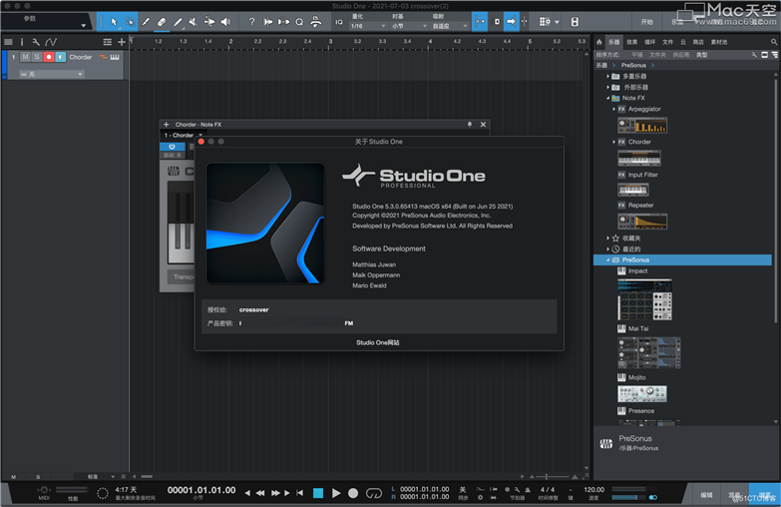Click the transport Record button

[353, 493]
